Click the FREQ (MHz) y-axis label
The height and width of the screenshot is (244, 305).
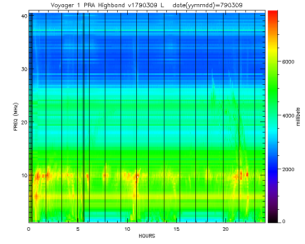[x=16, y=117]
